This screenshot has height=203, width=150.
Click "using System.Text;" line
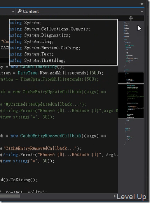point(31,54)
